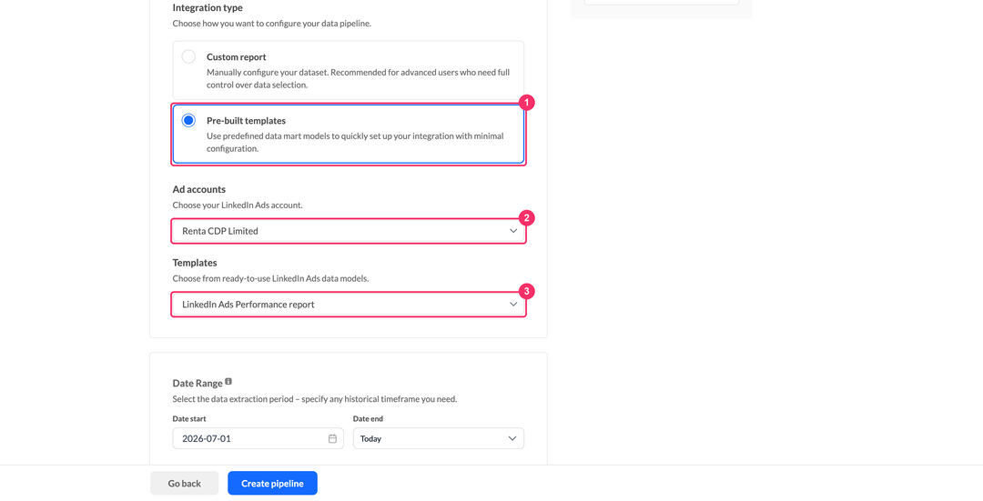The height and width of the screenshot is (501, 983).
Task: Click 'Choose from ready-to-use LinkedIn Ads data models.'
Action: click(x=271, y=278)
